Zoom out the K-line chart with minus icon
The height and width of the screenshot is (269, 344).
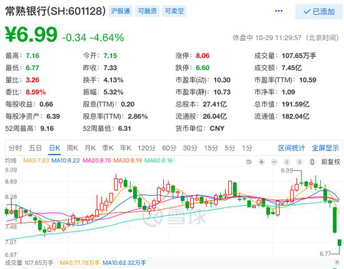[x=274, y=162]
